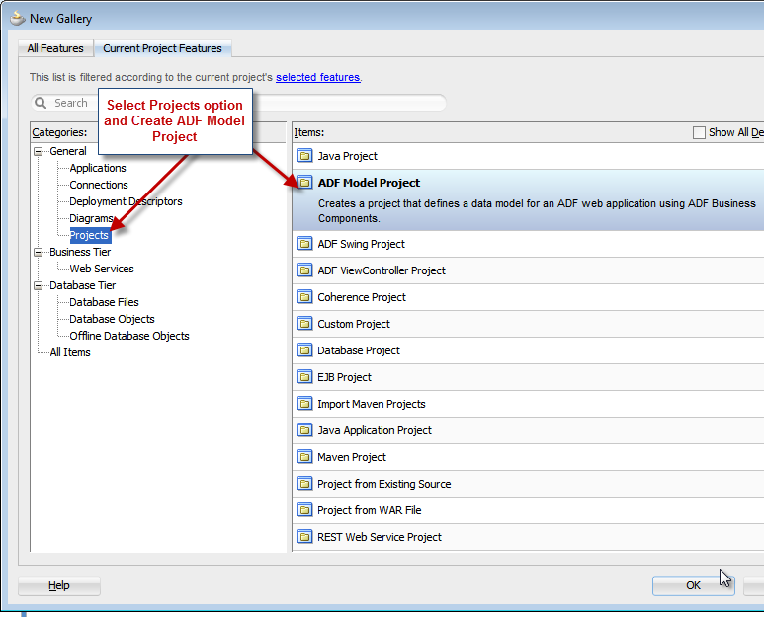The image size is (764, 617).
Task: Switch to the Current Project Features tab
Action: 162,48
